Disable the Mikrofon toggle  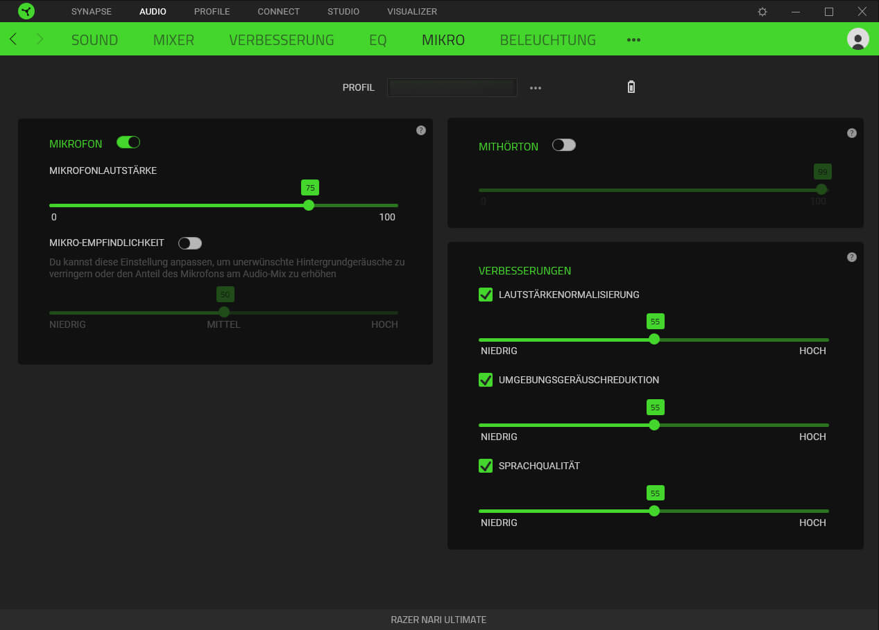point(128,142)
